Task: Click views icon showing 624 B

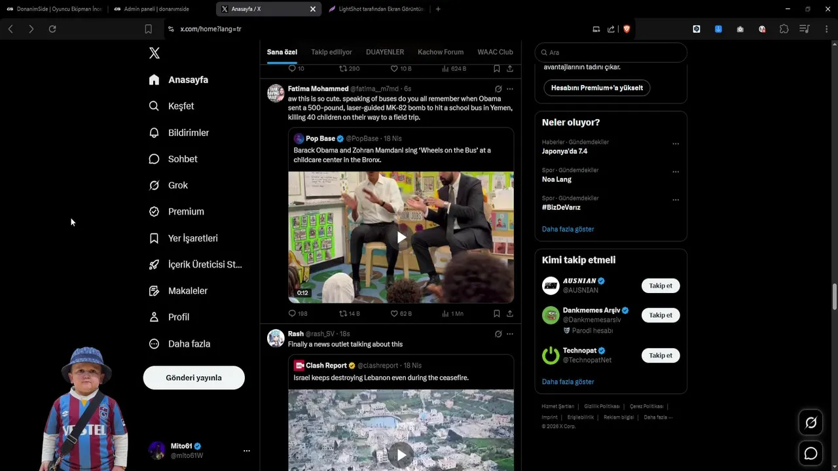Action: point(445,68)
